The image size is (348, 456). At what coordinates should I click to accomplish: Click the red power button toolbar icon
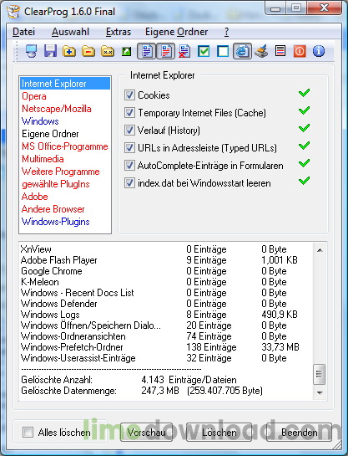[x=300, y=52]
